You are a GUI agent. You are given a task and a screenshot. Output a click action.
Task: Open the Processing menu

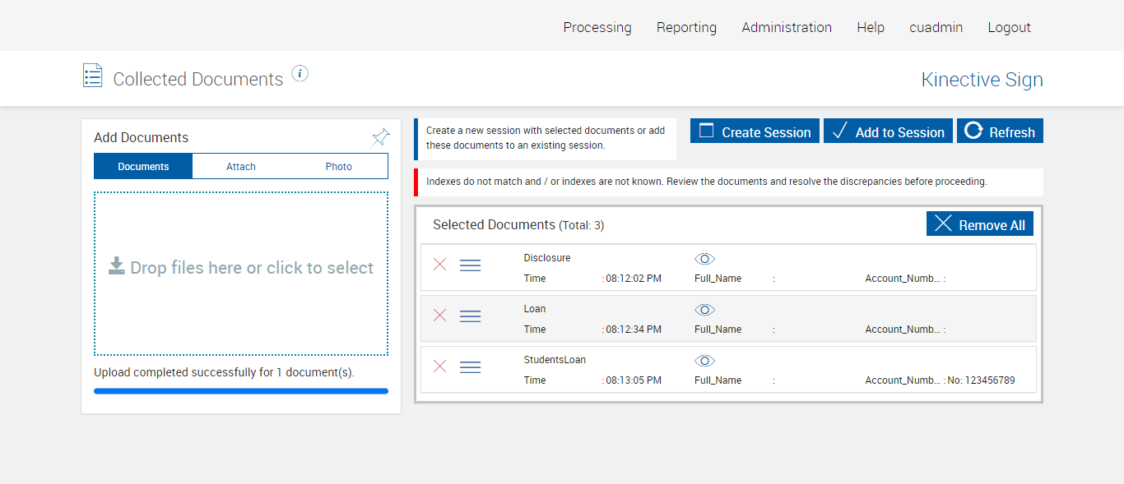tap(597, 27)
